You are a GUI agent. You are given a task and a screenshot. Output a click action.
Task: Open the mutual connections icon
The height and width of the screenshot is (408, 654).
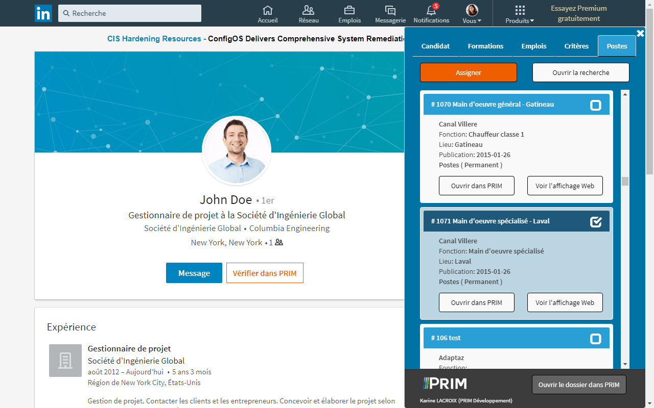coord(279,242)
